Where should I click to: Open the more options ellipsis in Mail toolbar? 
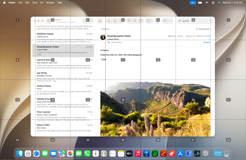click(91, 21)
